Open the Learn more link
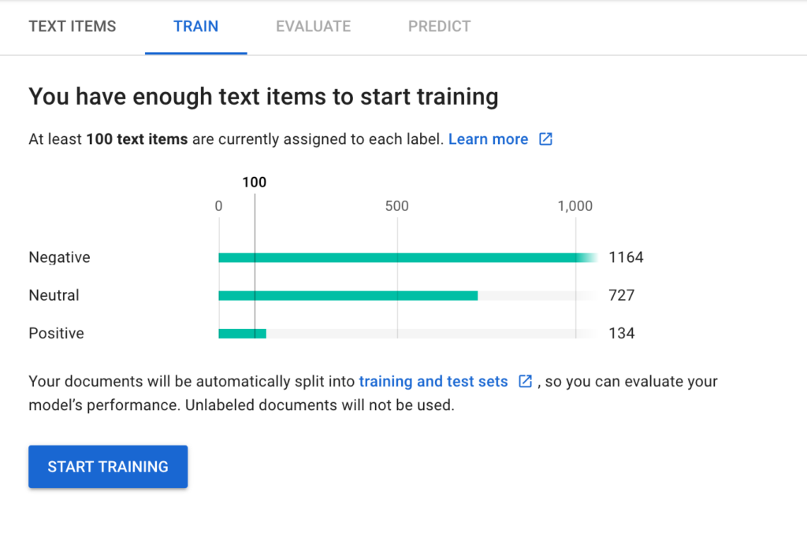 (488, 139)
